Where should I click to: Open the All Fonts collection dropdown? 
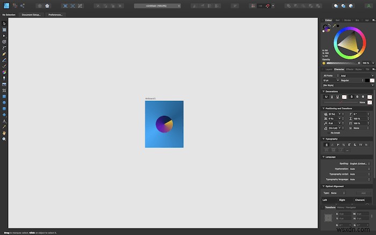coord(331,76)
